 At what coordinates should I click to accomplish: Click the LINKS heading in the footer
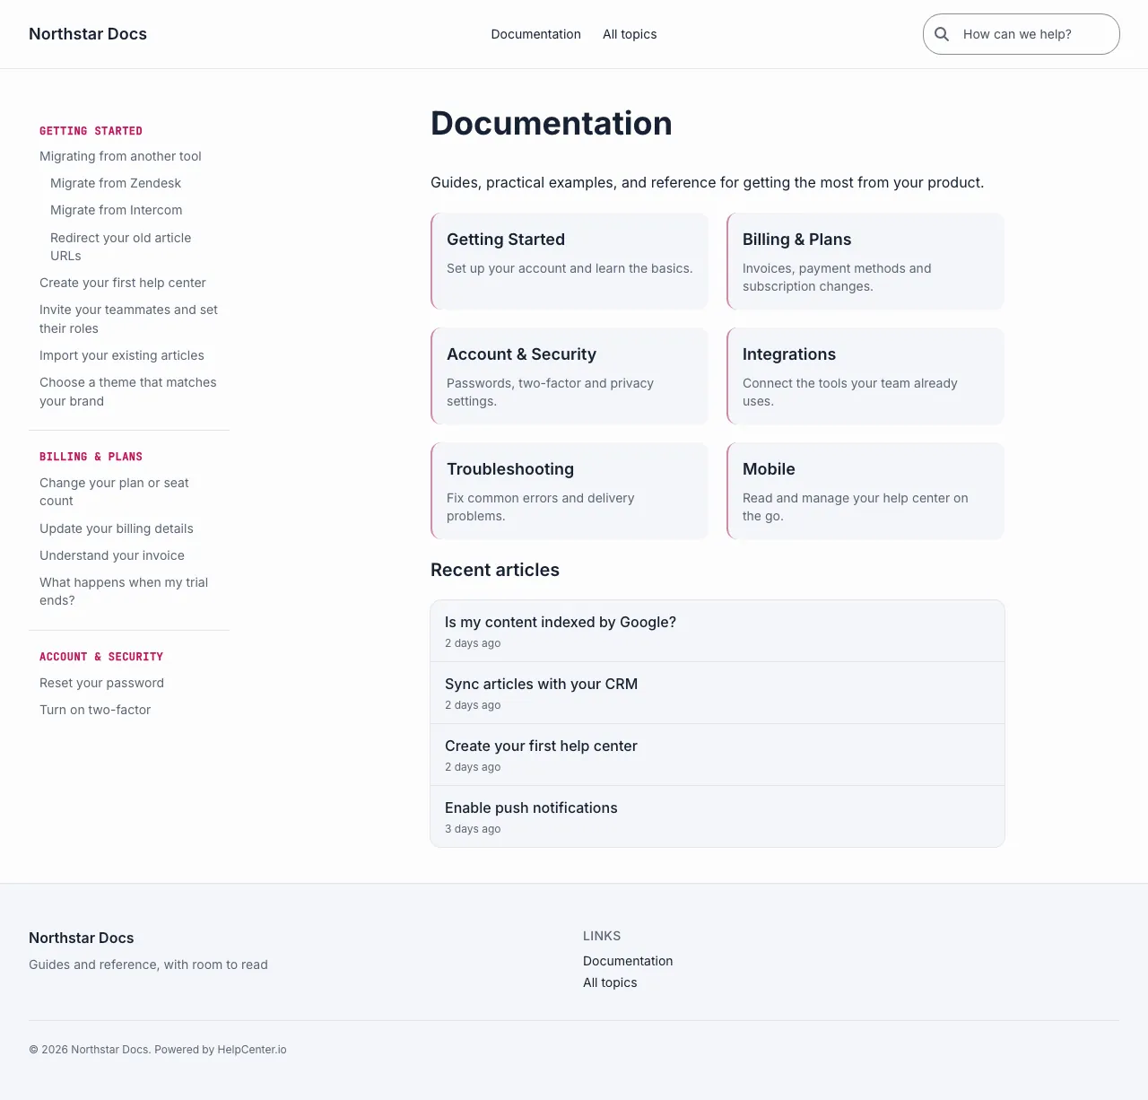pyautogui.click(x=602, y=936)
